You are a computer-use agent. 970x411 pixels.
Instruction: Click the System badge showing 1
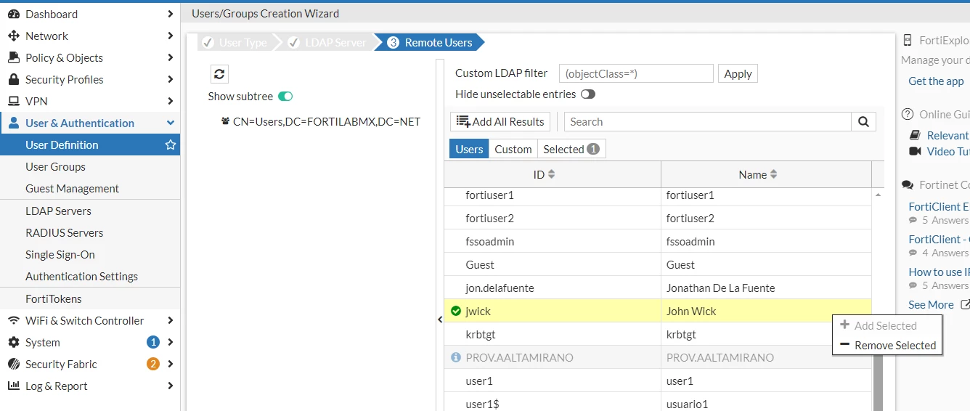(153, 342)
